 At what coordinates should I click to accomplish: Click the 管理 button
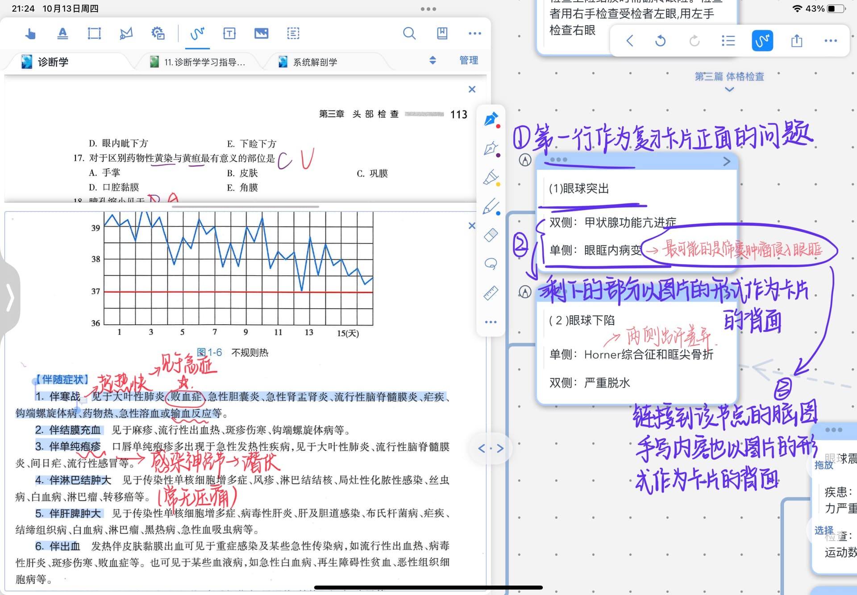[469, 60]
